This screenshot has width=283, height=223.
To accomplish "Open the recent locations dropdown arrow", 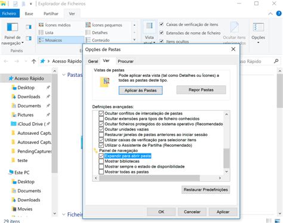I will tap(26, 61).
